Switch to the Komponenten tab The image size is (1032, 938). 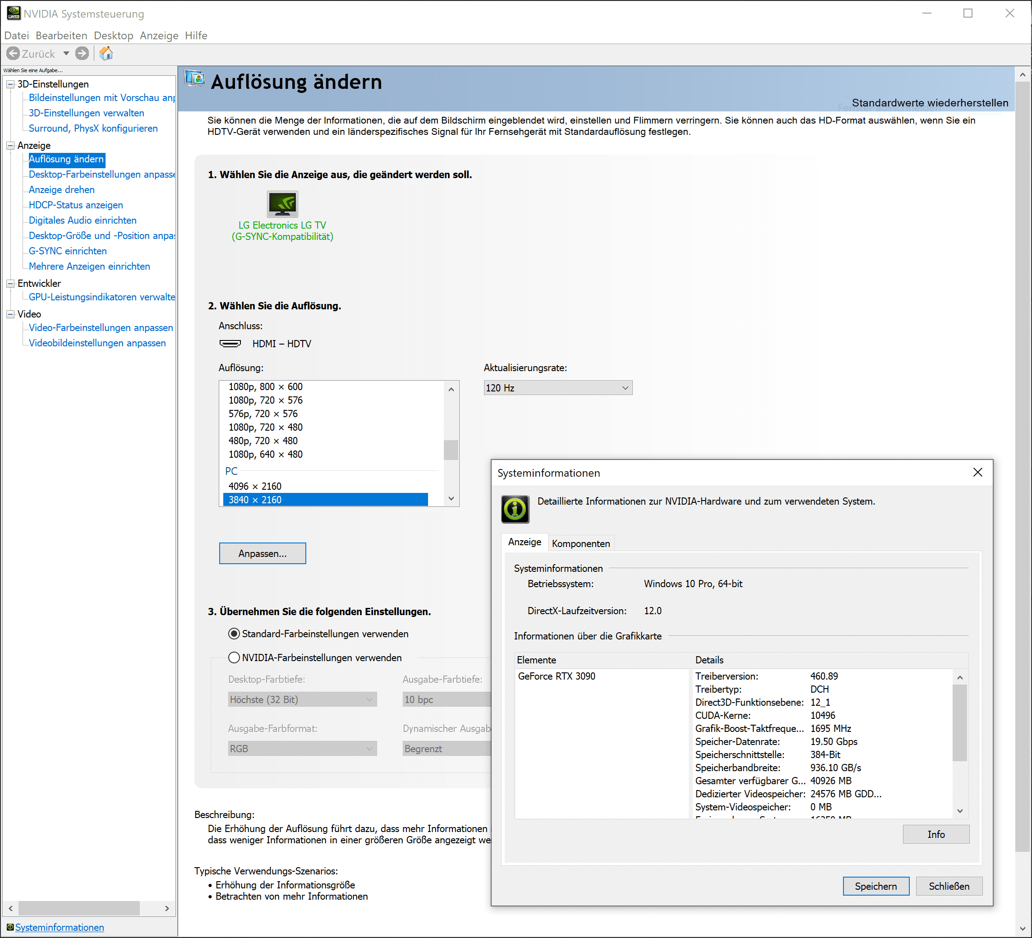point(580,543)
